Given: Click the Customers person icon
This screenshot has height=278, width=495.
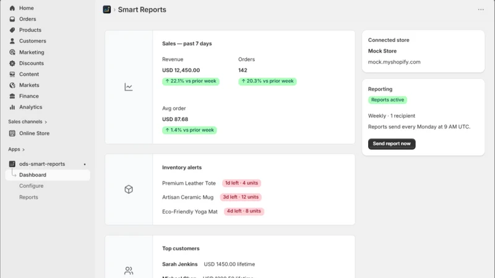Looking at the screenshot, I should 12,41.
